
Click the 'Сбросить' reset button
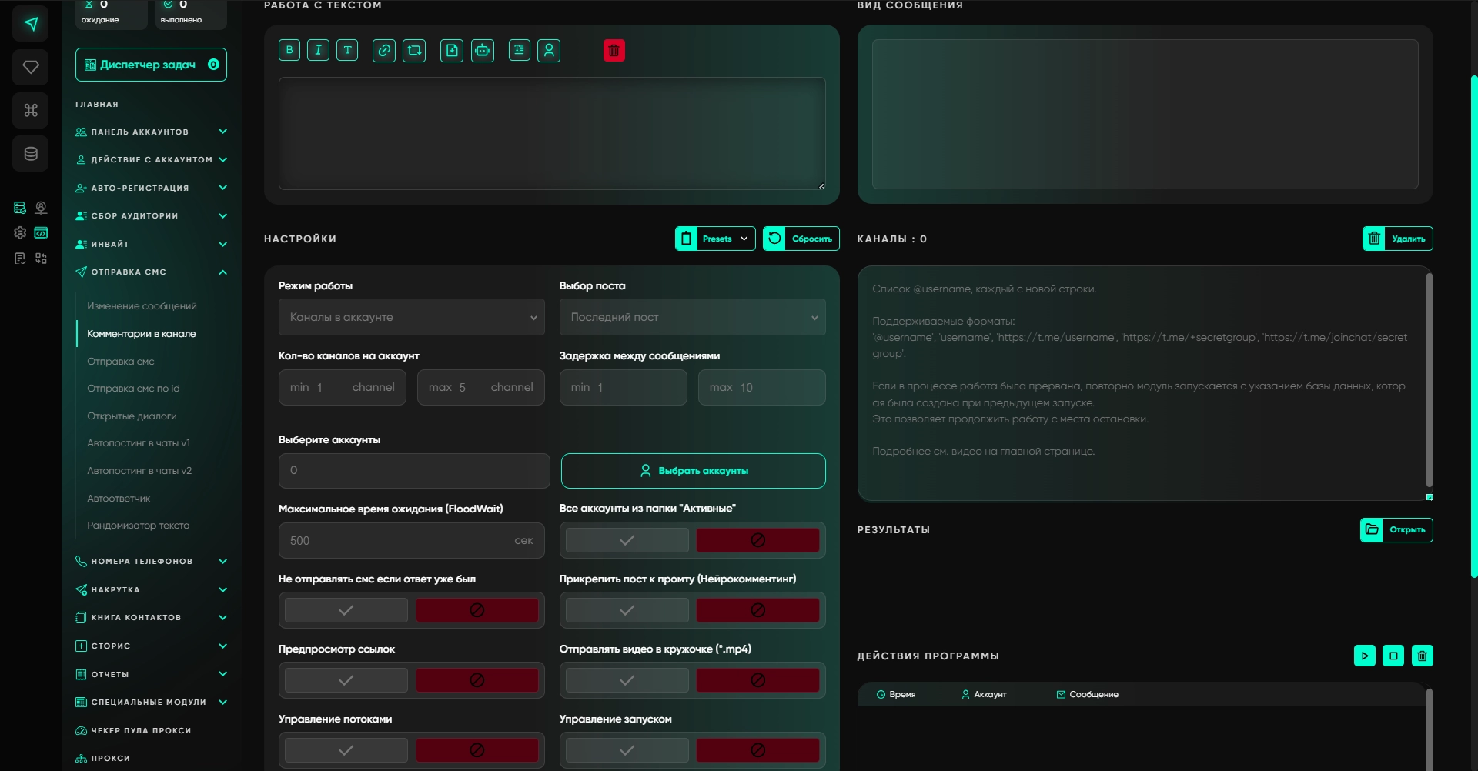tap(801, 239)
